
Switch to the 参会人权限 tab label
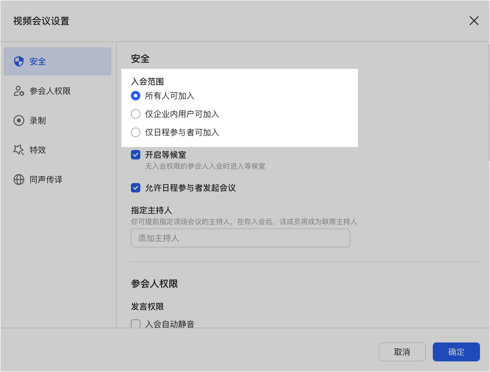(x=50, y=91)
